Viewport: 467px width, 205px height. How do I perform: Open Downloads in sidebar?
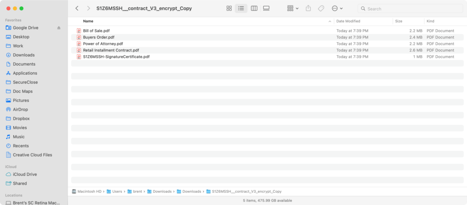pyautogui.click(x=23, y=55)
